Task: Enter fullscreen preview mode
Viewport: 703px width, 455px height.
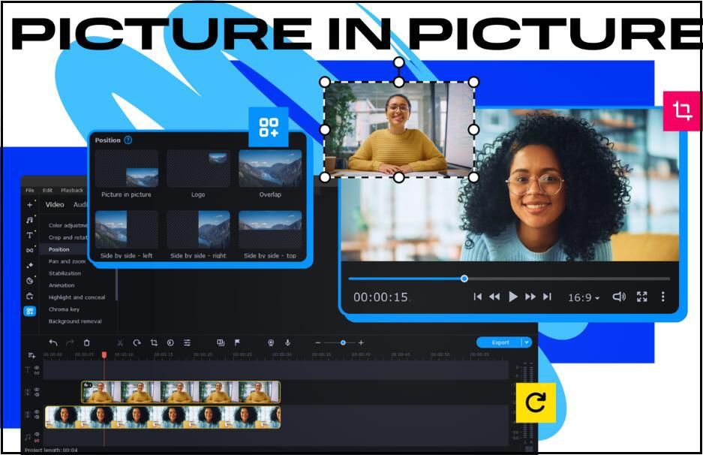Action: (x=641, y=297)
